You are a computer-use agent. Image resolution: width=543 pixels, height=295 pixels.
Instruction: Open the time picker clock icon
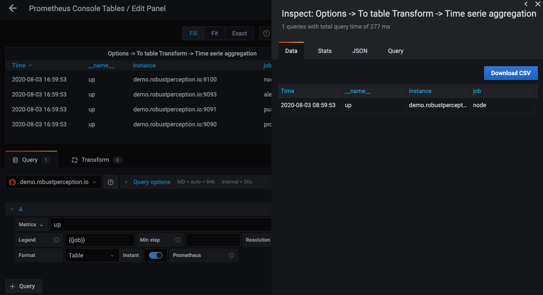(x=266, y=33)
